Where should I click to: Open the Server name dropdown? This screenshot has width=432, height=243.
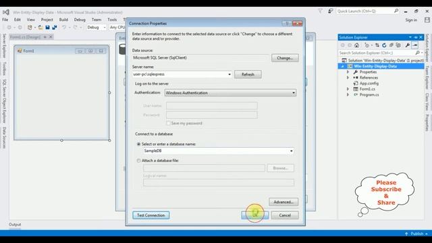230,74
